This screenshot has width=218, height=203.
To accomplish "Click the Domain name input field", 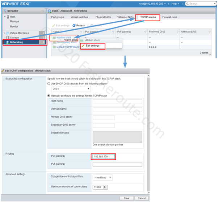I will point(117,109).
